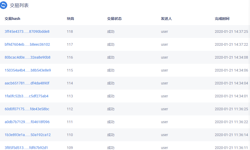Open transaction hash bf9d7604eb......b8eec06102
Image resolution: width=250 pixels, height=150 pixels.
[x=27, y=44]
